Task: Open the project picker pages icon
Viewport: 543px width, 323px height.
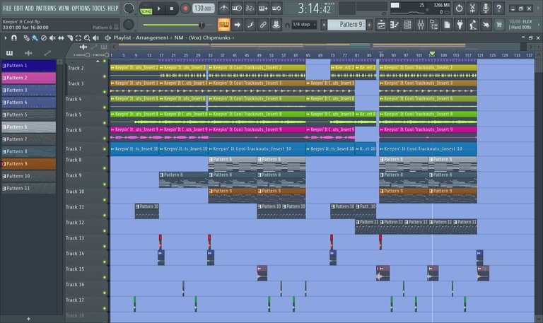Action: (447, 25)
